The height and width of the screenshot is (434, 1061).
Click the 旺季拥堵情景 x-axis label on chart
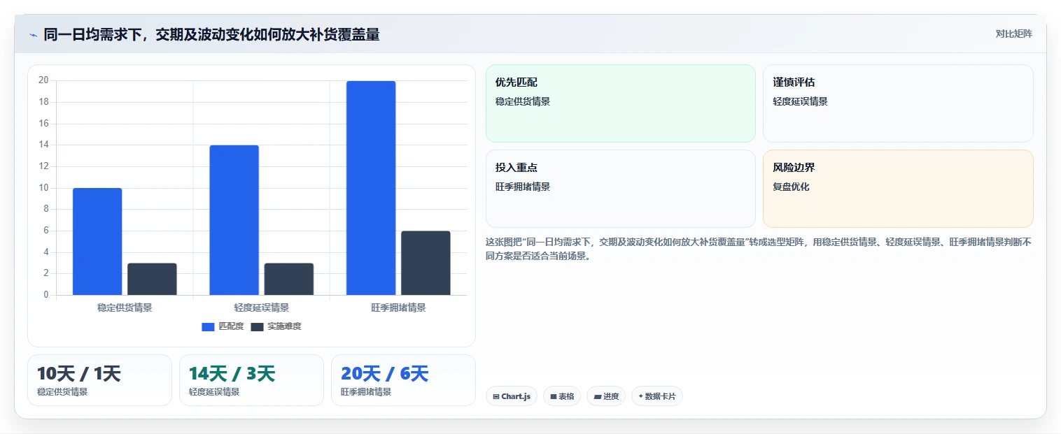[398, 308]
